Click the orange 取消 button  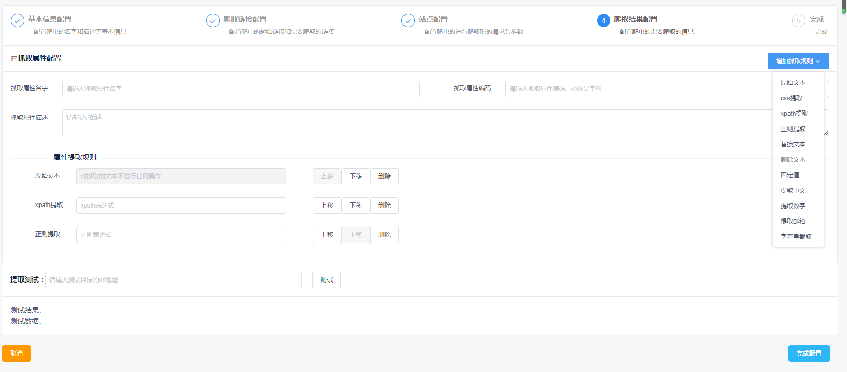pyautogui.click(x=16, y=354)
